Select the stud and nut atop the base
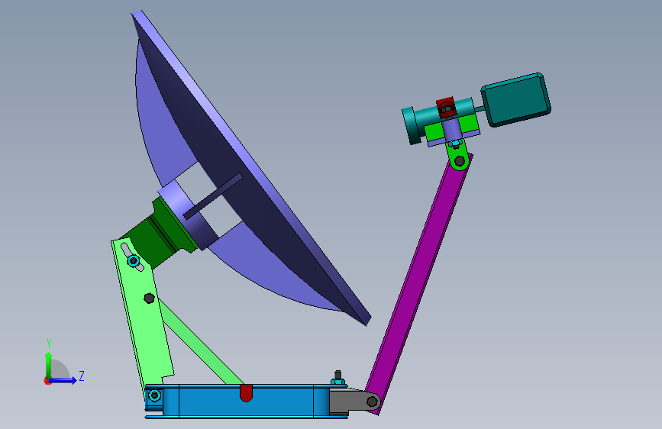The width and height of the screenshot is (662, 429). pos(337,379)
